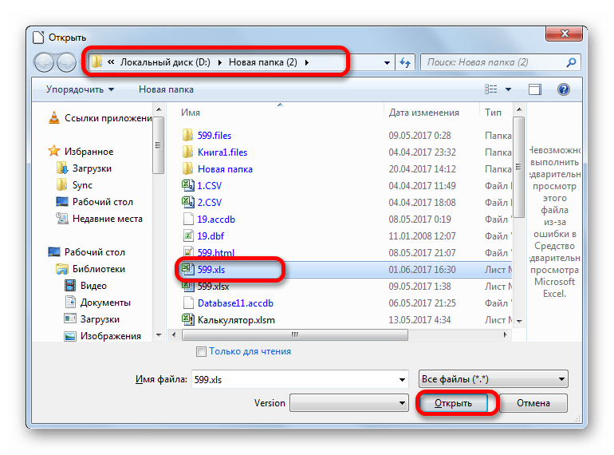Image resolution: width=614 pixels, height=455 pixels.
Task: Select Sync in the favorites list
Action: pyautogui.click(x=82, y=185)
